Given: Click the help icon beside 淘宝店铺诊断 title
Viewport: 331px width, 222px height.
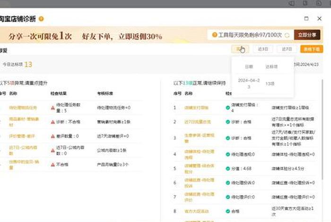Looking at the screenshot, I should (x=42, y=19).
